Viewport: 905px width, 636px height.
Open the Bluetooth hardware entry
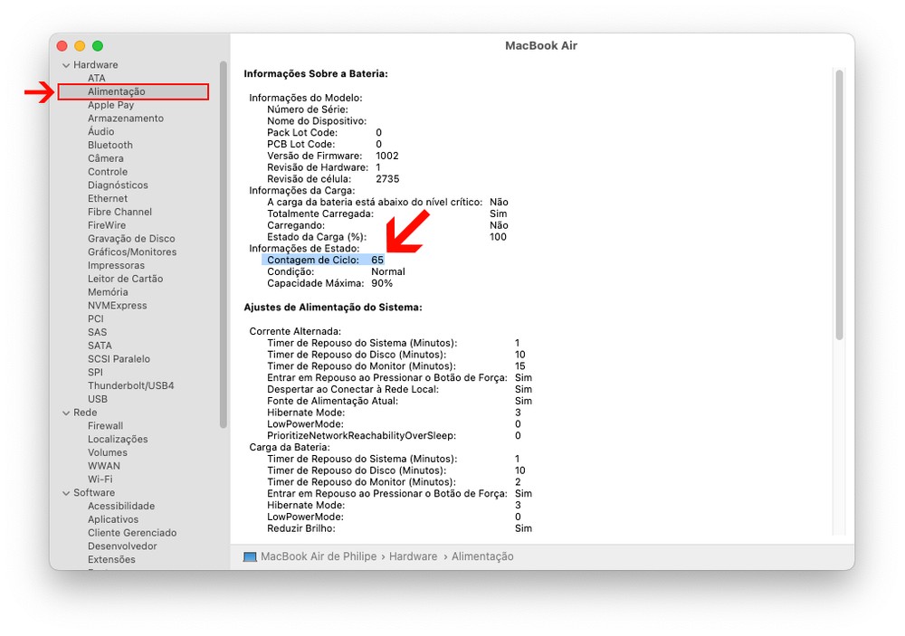coord(110,145)
